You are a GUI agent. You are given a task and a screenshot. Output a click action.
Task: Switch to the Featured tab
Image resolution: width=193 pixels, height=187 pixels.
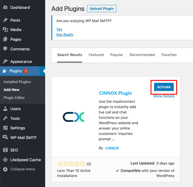coord(96,55)
